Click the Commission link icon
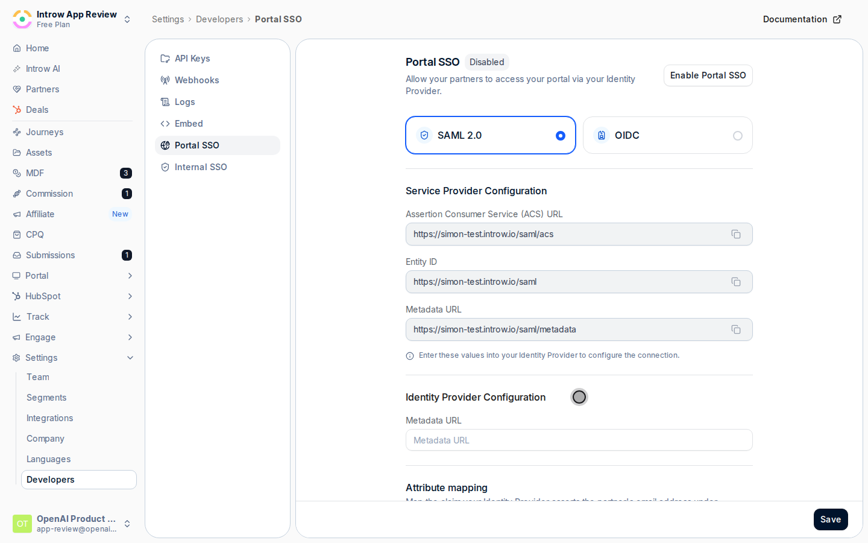Image resolution: width=868 pixels, height=543 pixels. [17, 194]
